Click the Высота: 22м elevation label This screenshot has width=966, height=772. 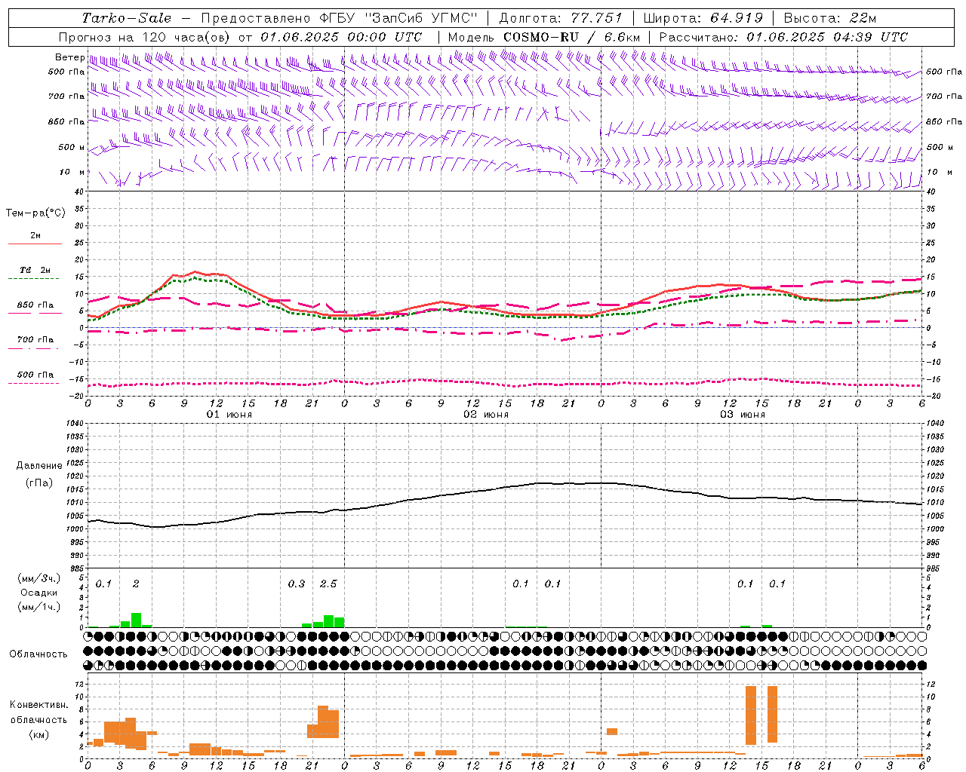[830, 18]
